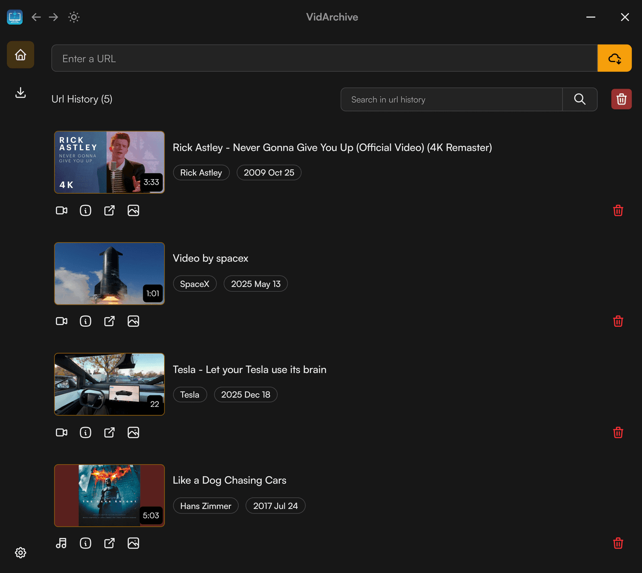Delete the Tesla history entry
Viewport: 642px width, 573px height.
point(618,432)
